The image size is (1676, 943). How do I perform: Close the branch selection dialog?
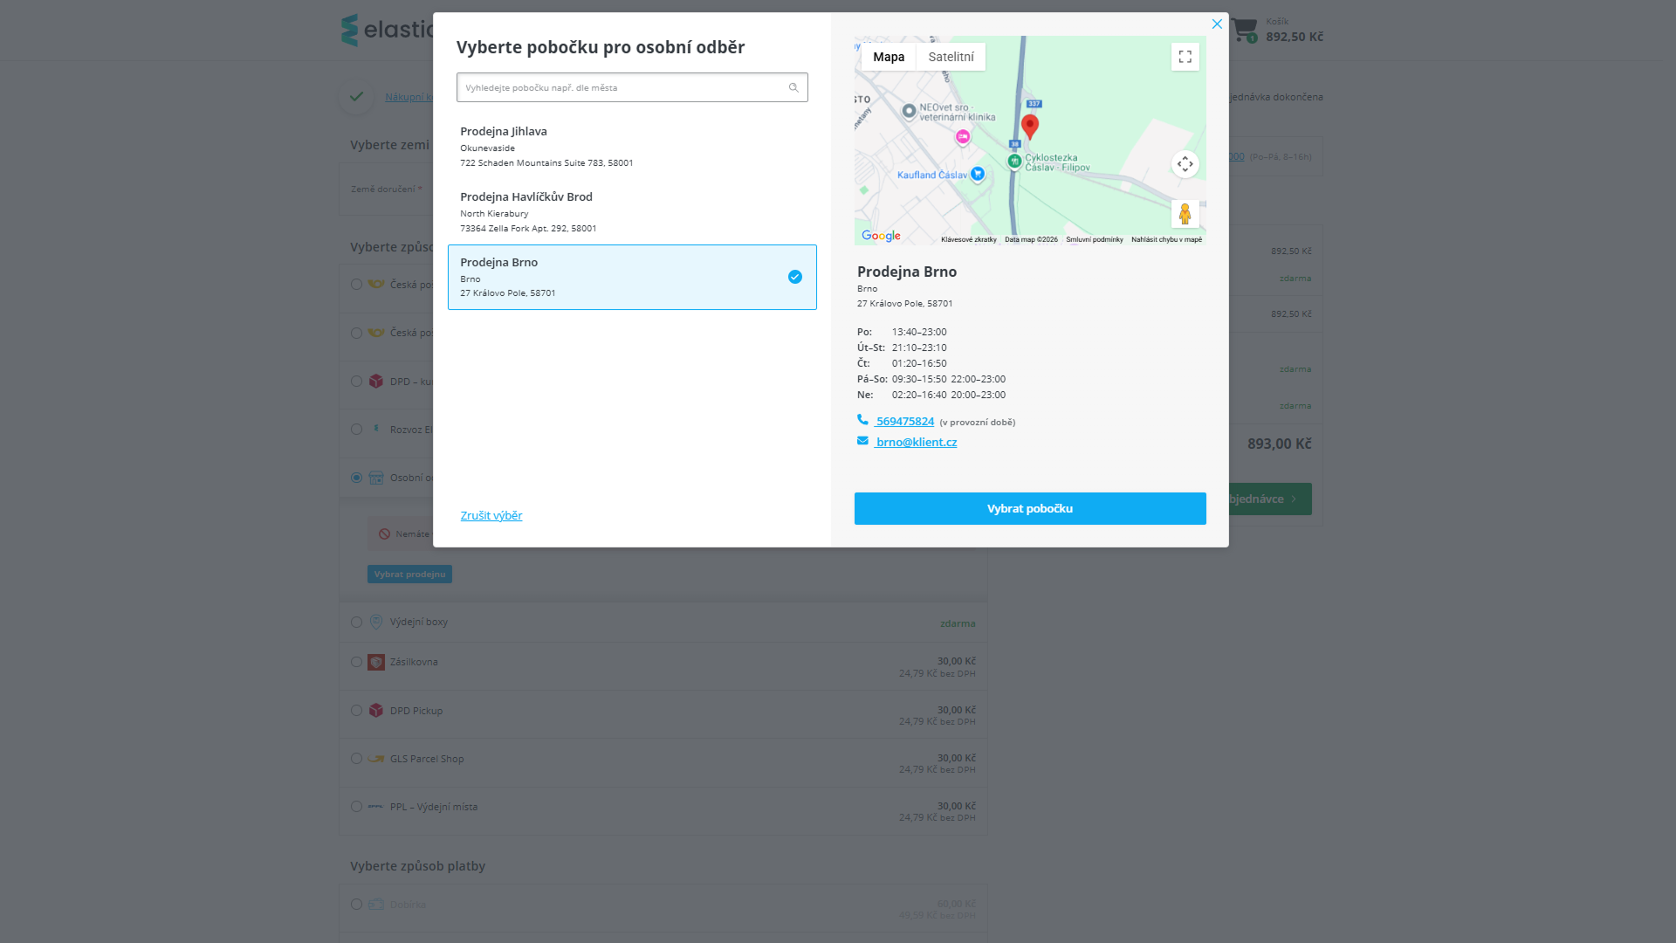[1217, 24]
